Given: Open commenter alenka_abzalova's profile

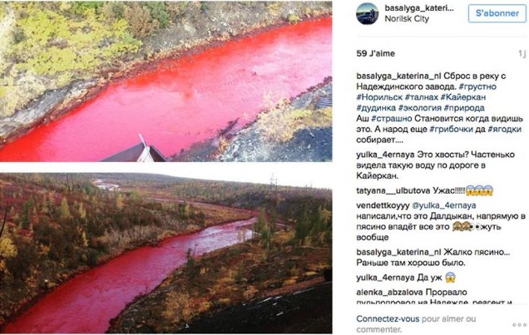Looking at the screenshot, I should click(389, 293).
